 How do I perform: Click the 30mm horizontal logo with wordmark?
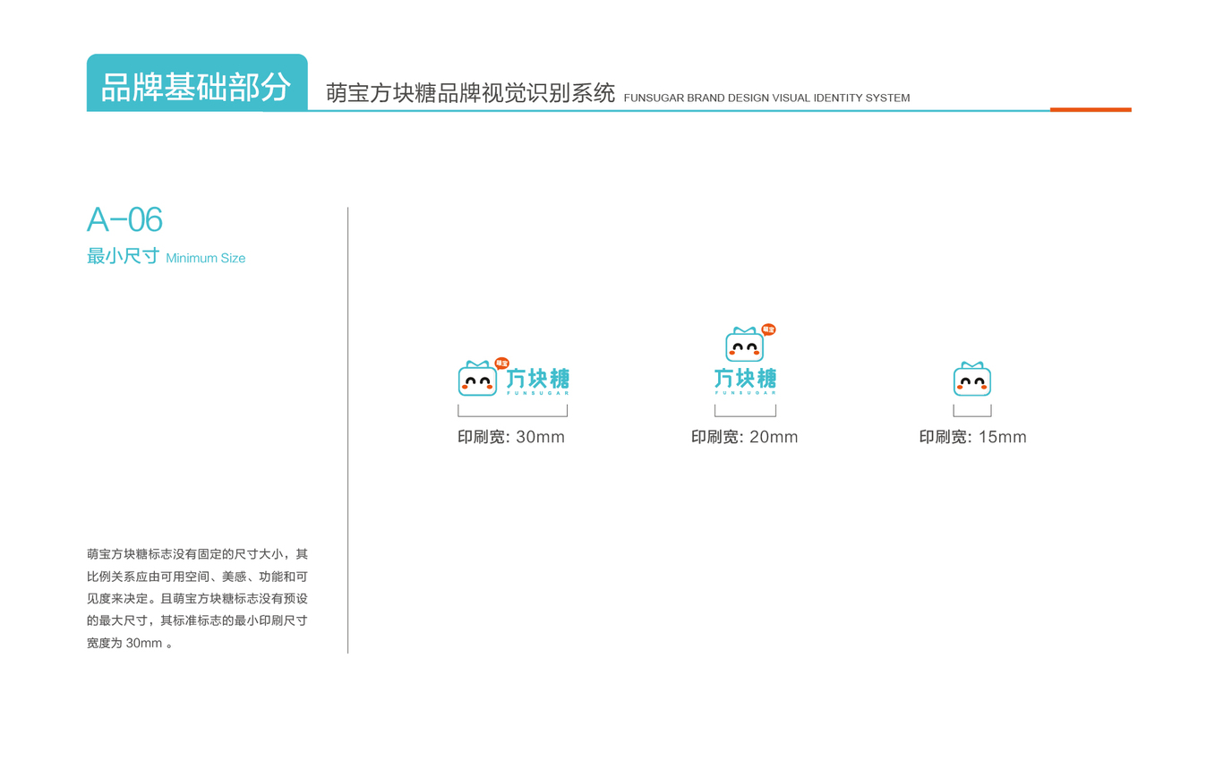[513, 378]
